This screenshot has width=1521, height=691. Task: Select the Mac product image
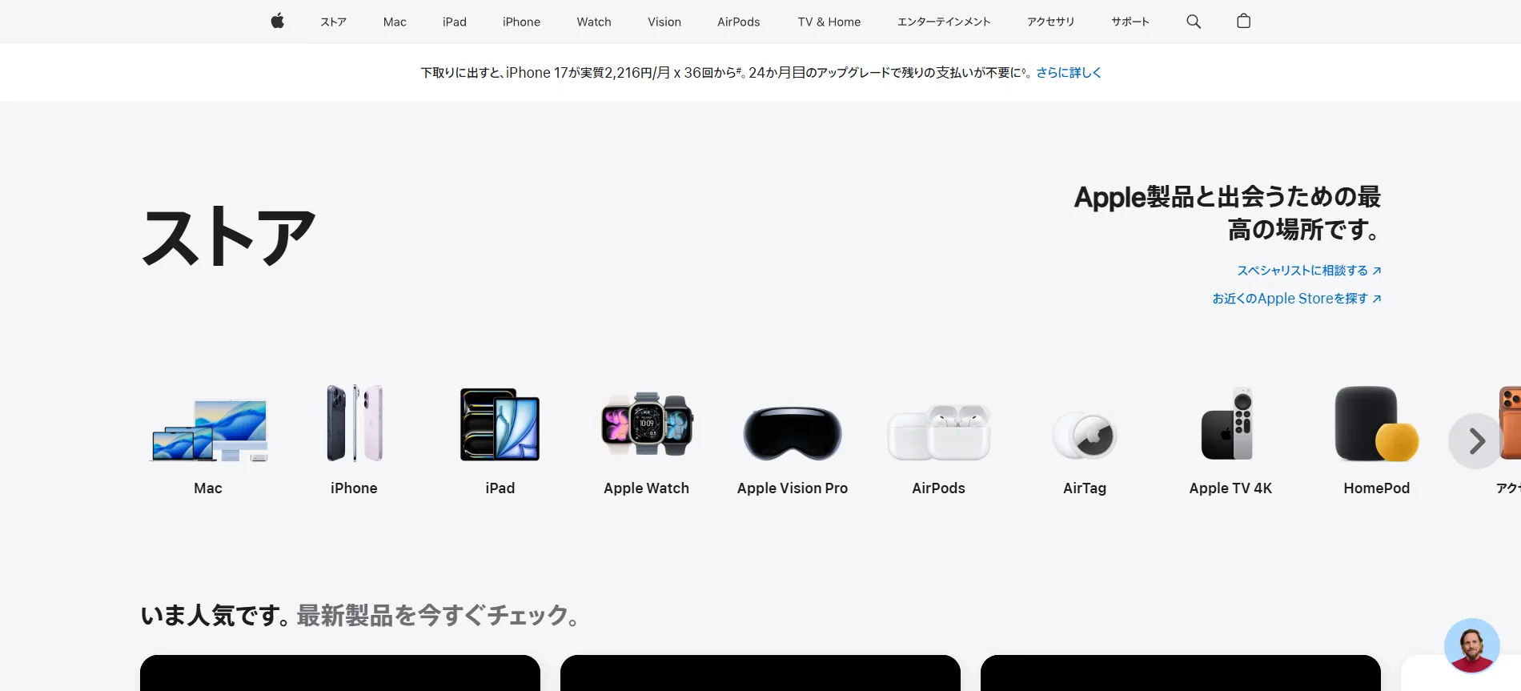tap(208, 431)
